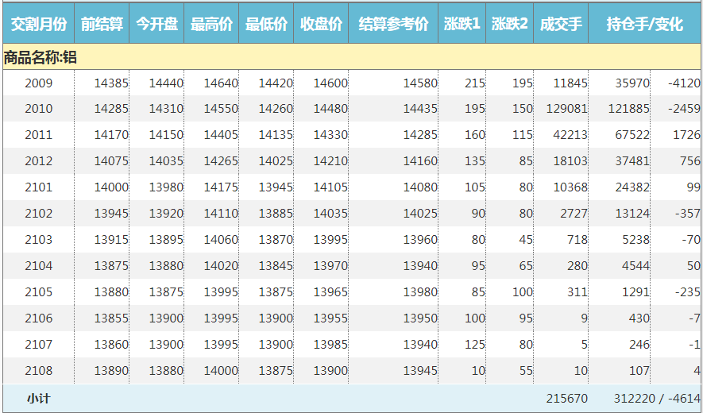Click the 成交手 column header

561,25
